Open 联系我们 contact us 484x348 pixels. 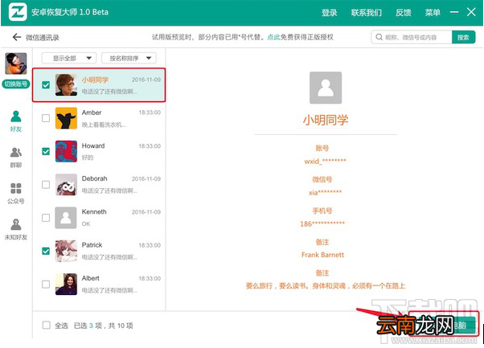[367, 13]
